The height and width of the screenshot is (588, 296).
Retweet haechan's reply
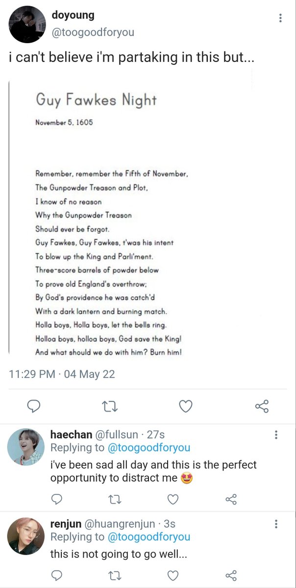coord(115,499)
